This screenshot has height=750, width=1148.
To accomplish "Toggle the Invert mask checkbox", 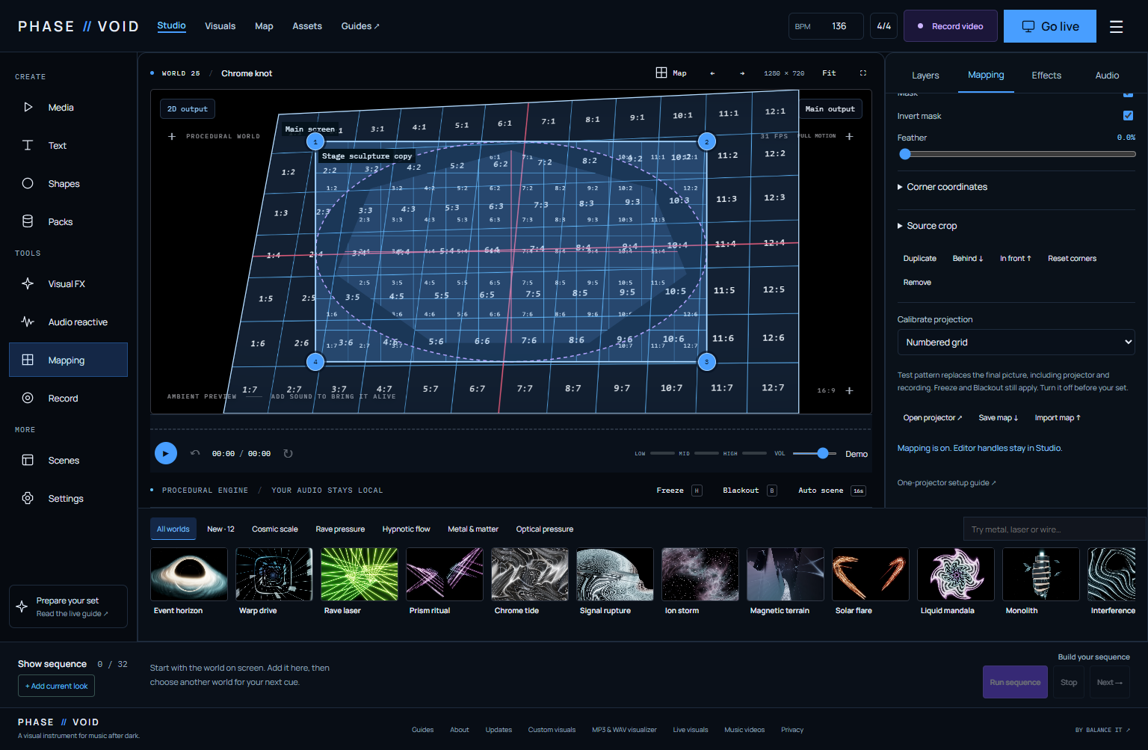I will tap(1128, 115).
